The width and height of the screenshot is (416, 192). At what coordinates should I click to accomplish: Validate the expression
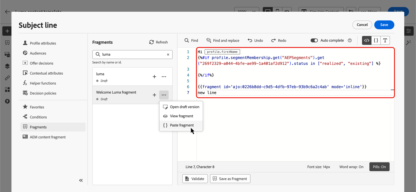click(195, 179)
